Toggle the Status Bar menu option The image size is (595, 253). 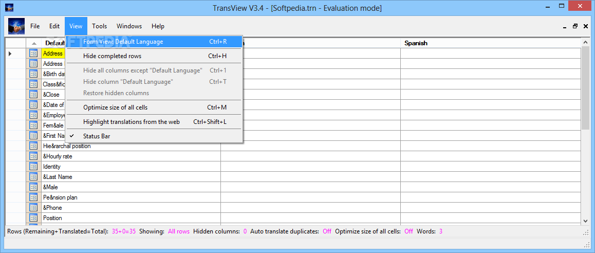click(155, 136)
